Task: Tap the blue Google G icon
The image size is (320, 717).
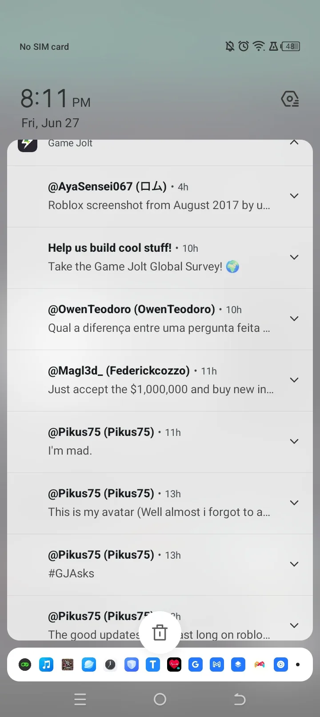Action: pos(196,665)
